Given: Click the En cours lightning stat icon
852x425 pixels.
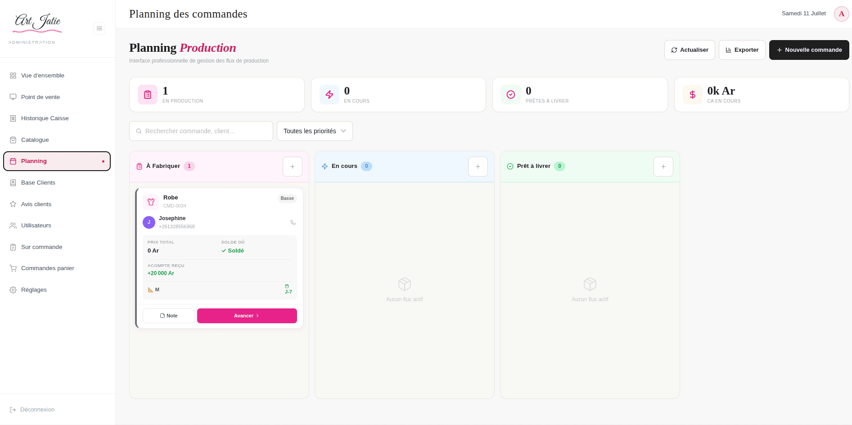Looking at the screenshot, I should [329, 95].
